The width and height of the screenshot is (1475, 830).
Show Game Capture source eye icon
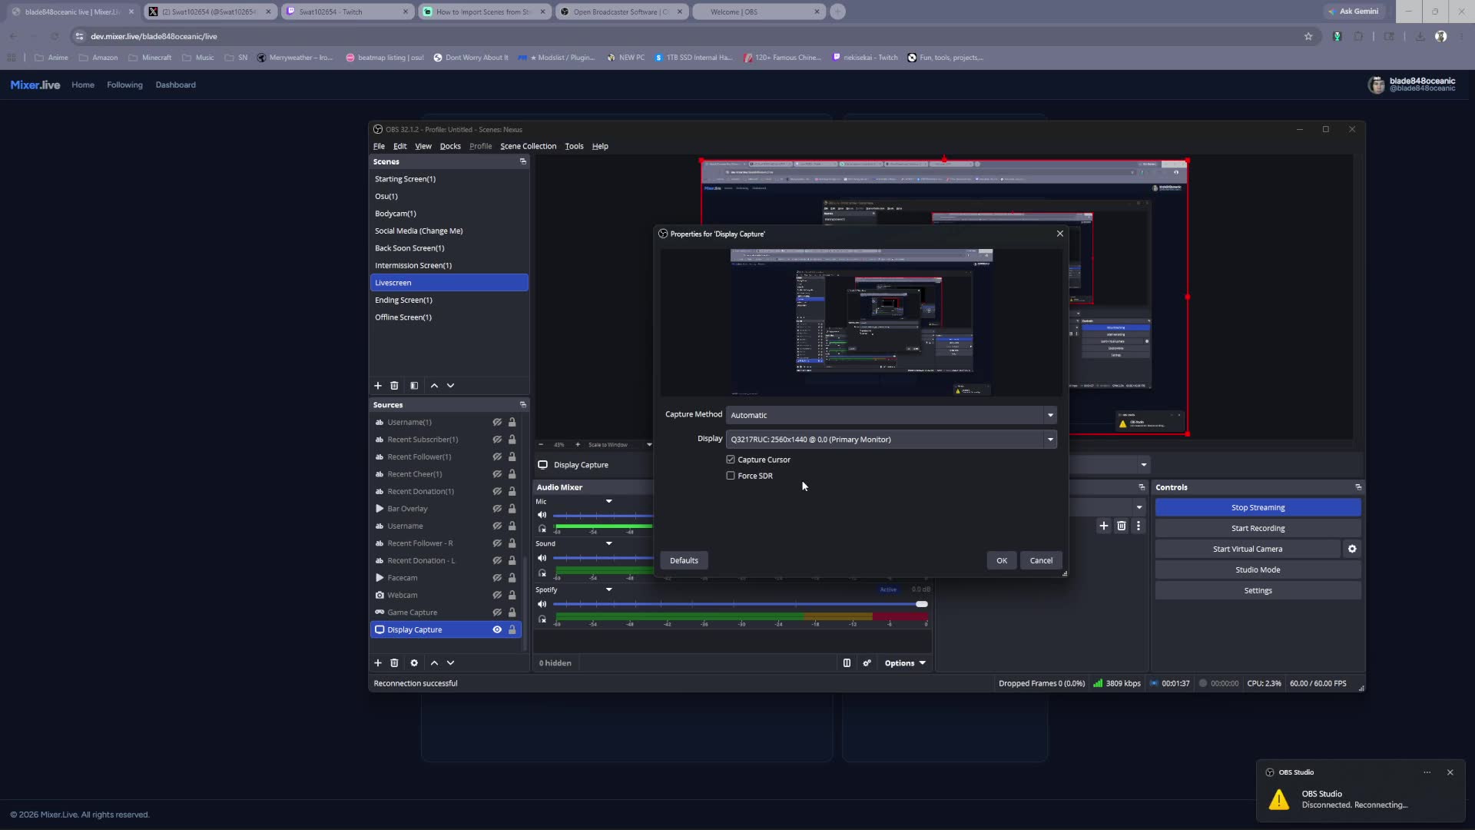(x=497, y=613)
